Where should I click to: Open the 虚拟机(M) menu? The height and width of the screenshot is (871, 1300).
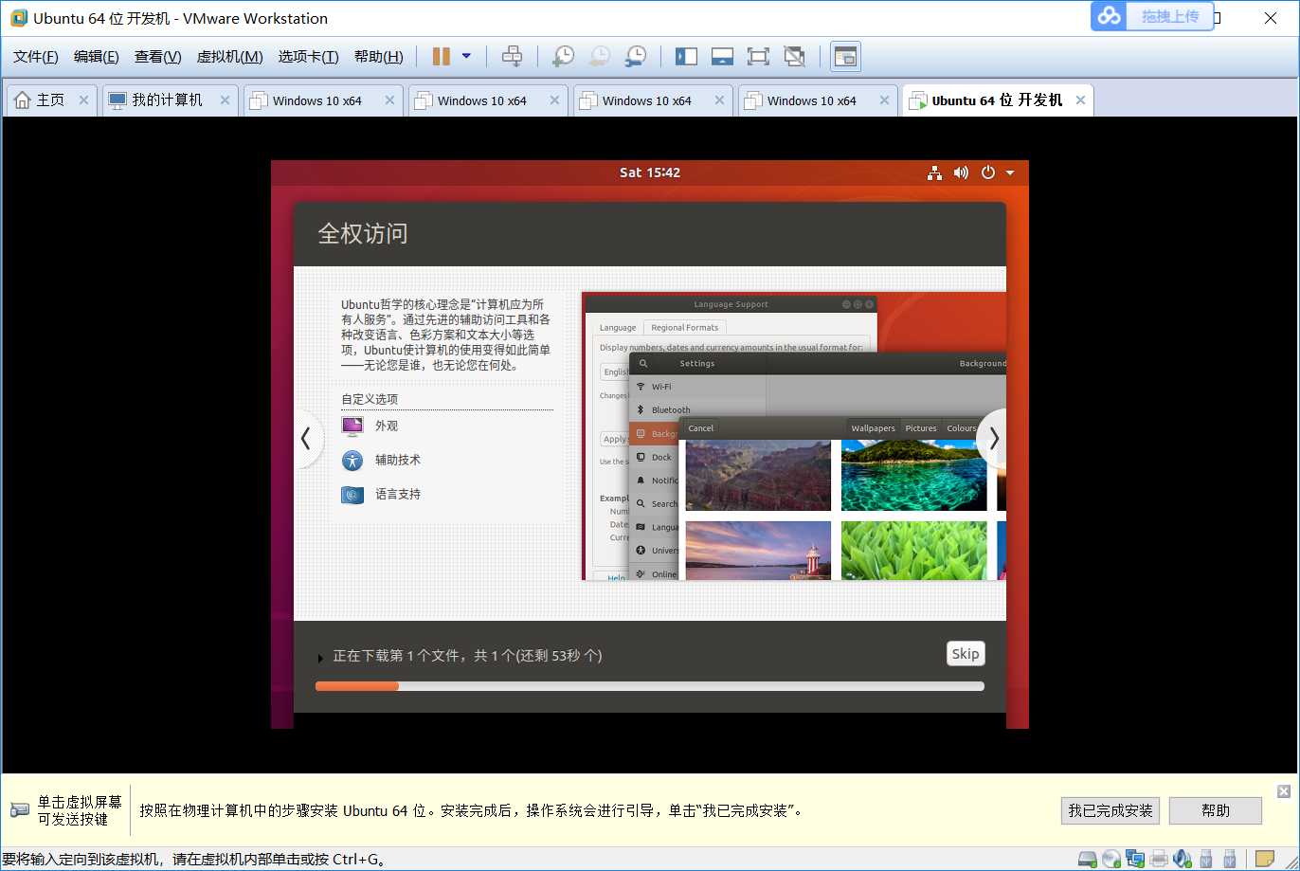(229, 57)
